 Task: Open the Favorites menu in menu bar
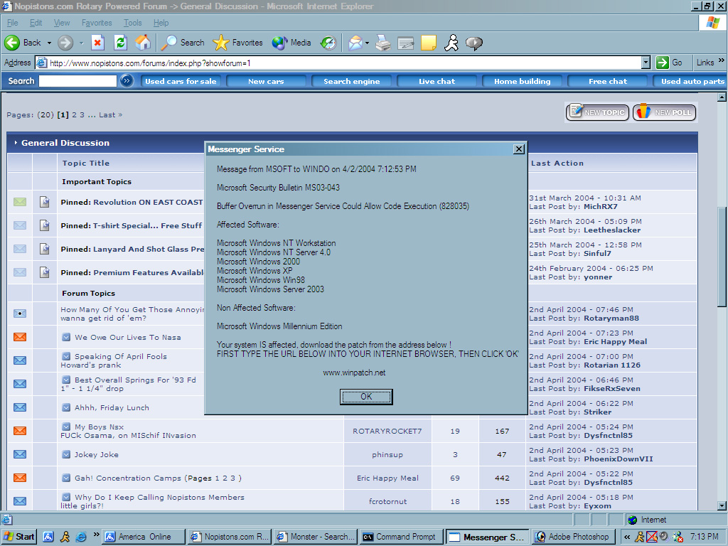(96, 23)
